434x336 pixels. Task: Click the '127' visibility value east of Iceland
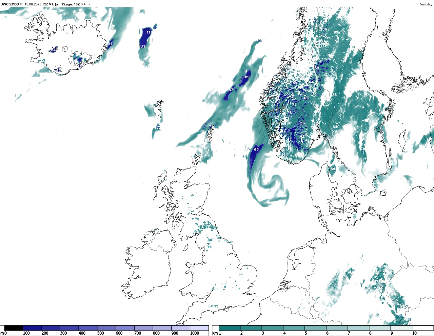pyautogui.click(x=142, y=47)
